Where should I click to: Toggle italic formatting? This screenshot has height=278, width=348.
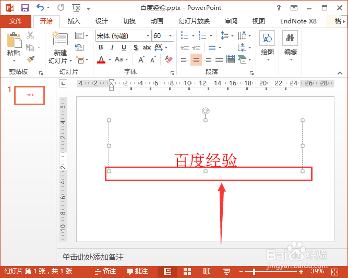coord(112,47)
